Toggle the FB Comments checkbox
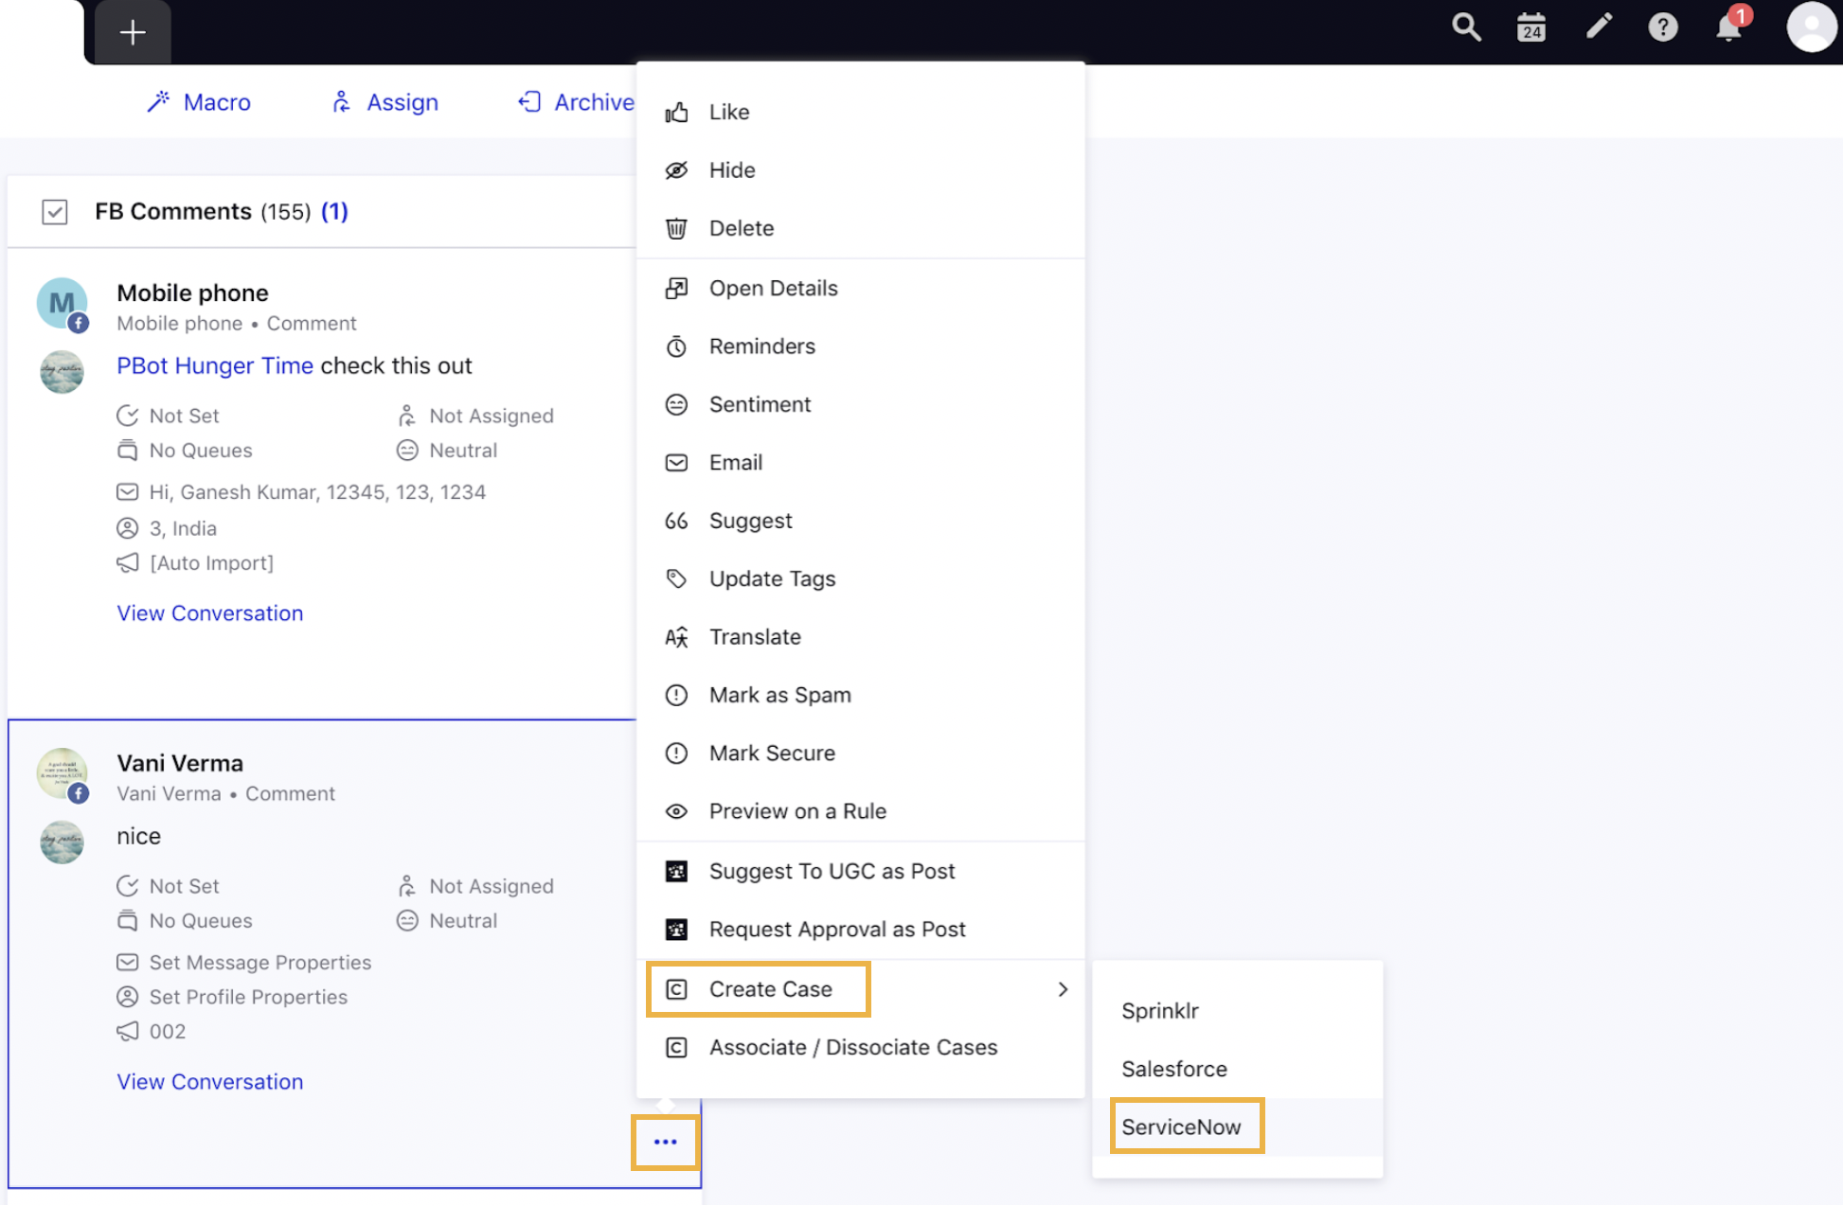The width and height of the screenshot is (1843, 1206). 55,211
